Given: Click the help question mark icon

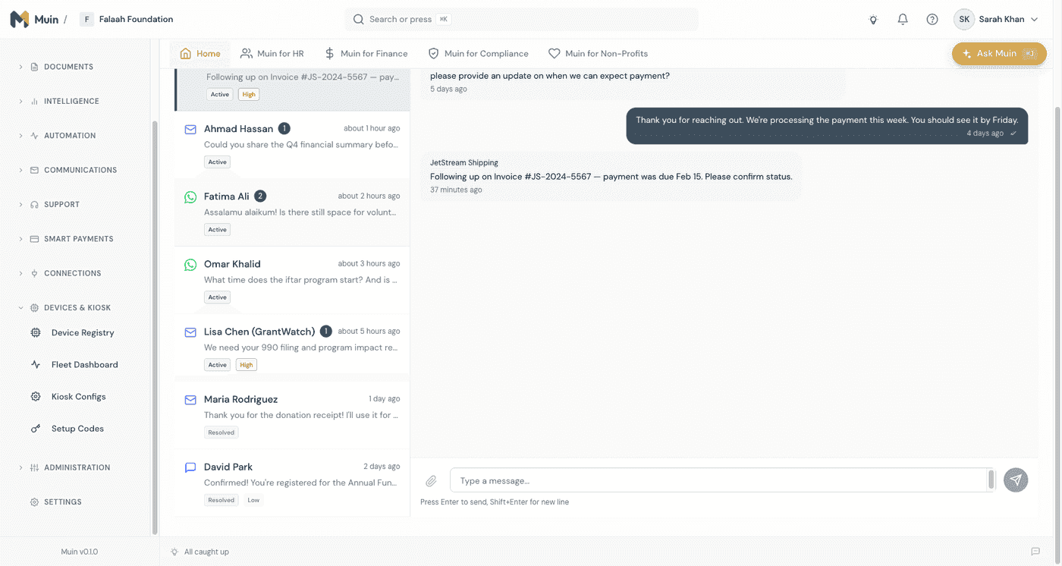Looking at the screenshot, I should point(932,20).
